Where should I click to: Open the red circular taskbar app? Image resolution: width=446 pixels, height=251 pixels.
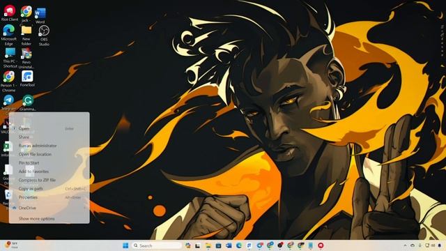pos(321,245)
